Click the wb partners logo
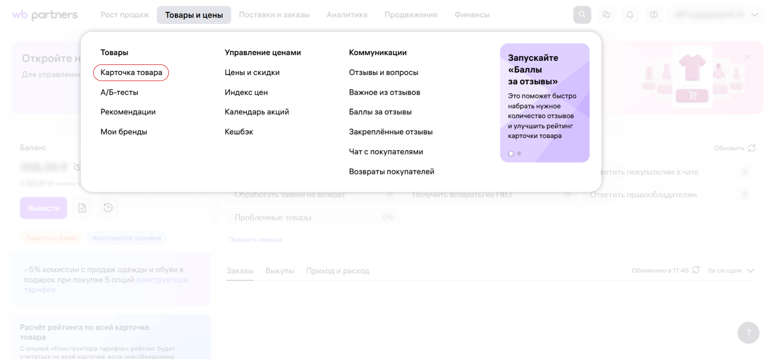The width and height of the screenshot is (775, 359). coord(45,15)
